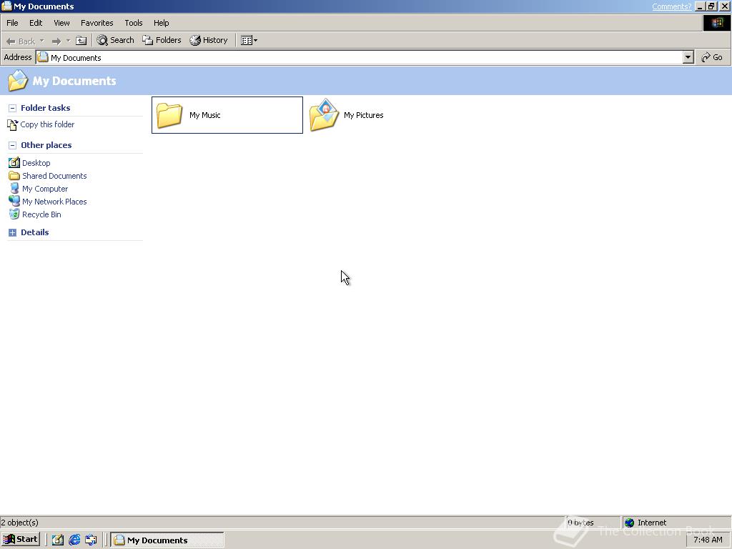Click the Forward arrow button
732x549 pixels.
click(56, 41)
